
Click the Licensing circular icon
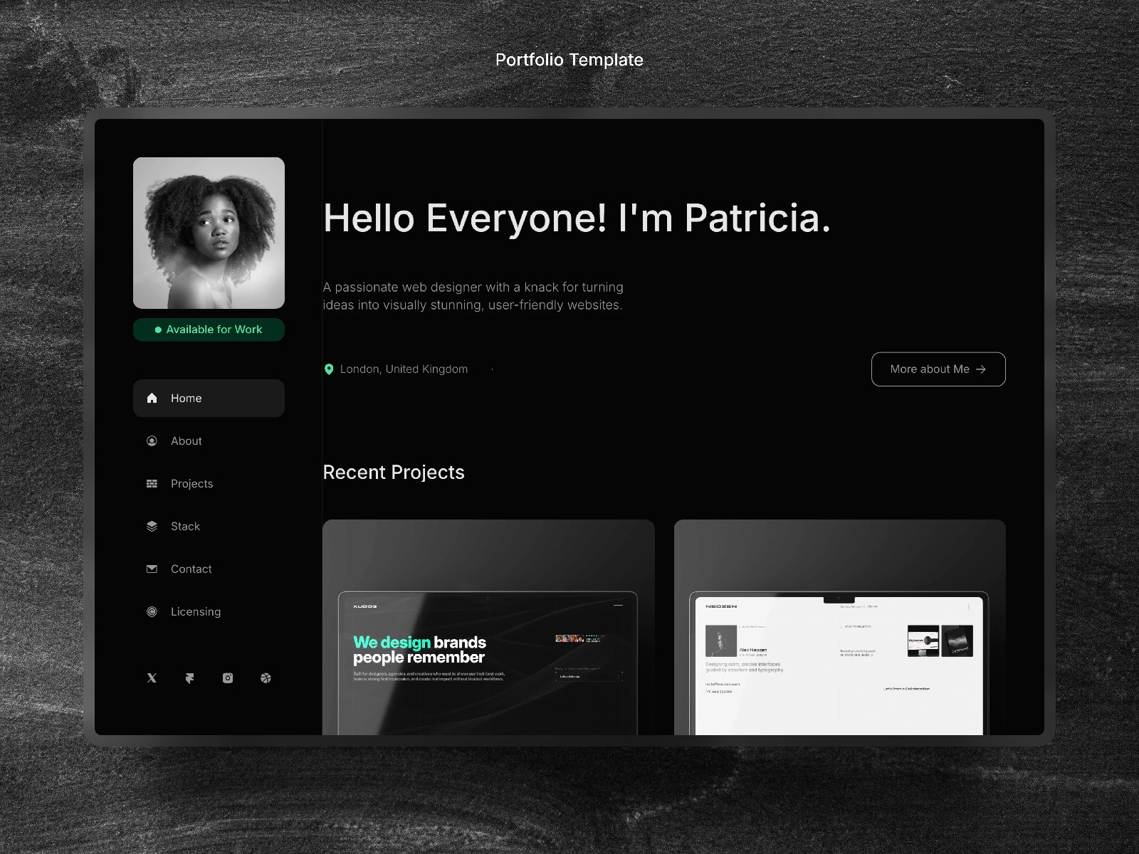click(152, 611)
